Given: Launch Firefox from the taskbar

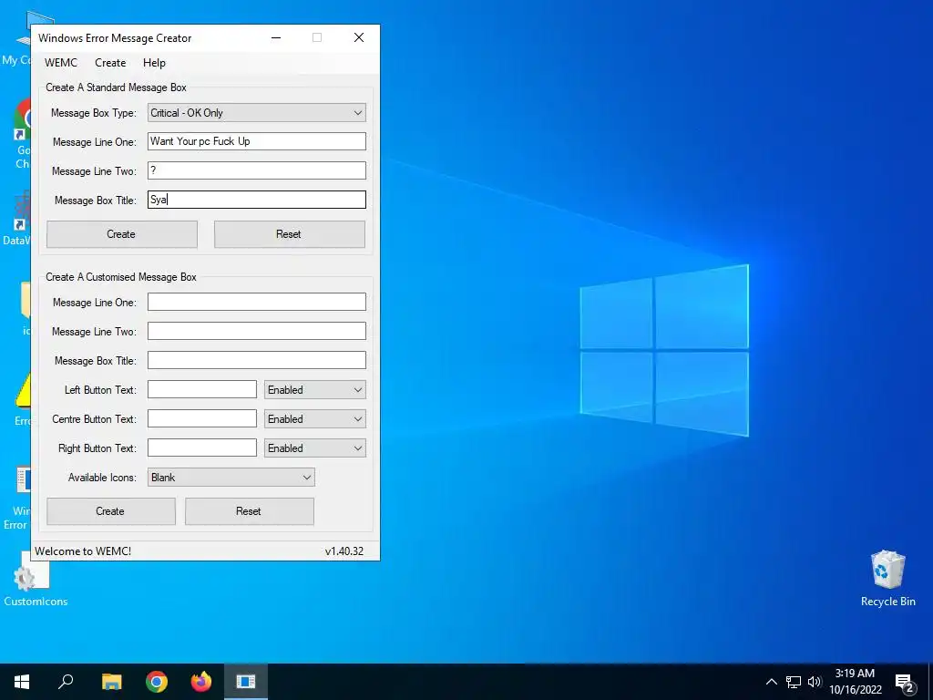Looking at the screenshot, I should coord(201,682).
